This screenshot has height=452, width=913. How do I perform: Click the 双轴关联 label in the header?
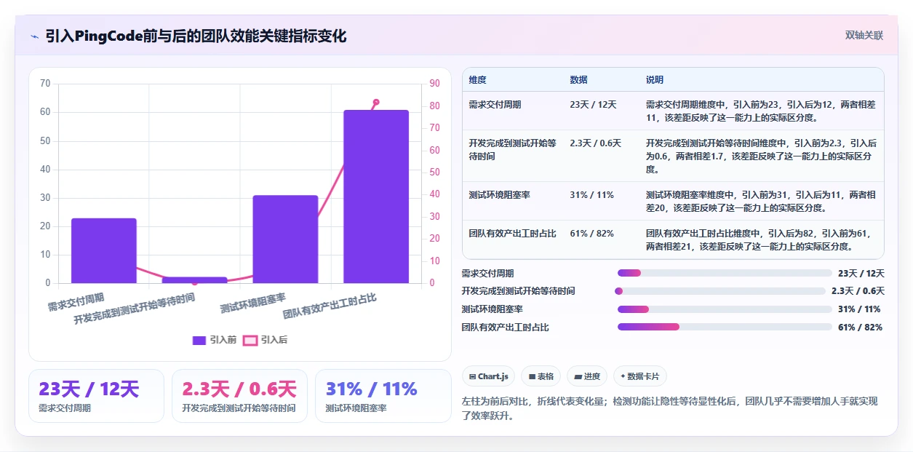coord(864,35)
